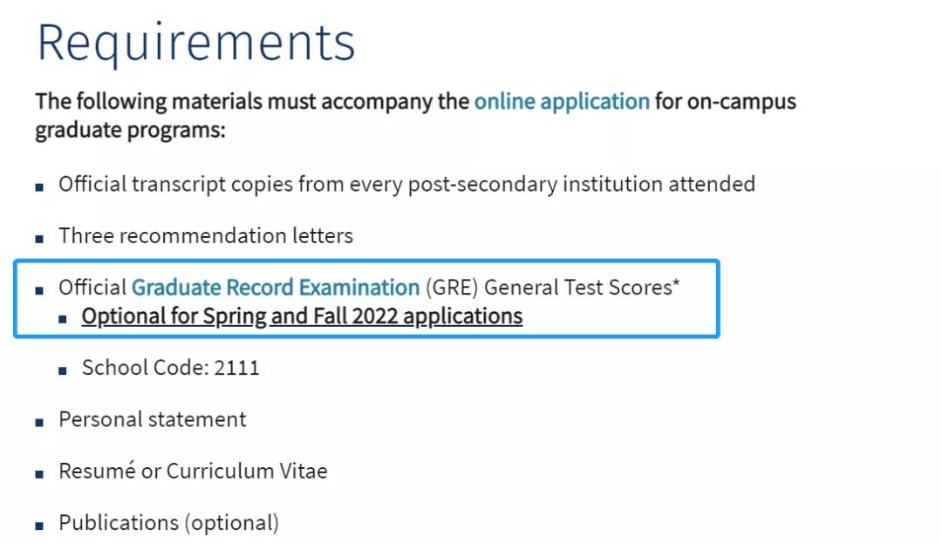Viewport: 942px width, 543px height.
Task: Follow the Graduate Record Examination link
Action: pos(275,288)
